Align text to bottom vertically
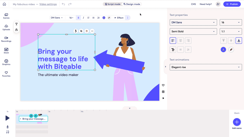 tap(239, 41)
